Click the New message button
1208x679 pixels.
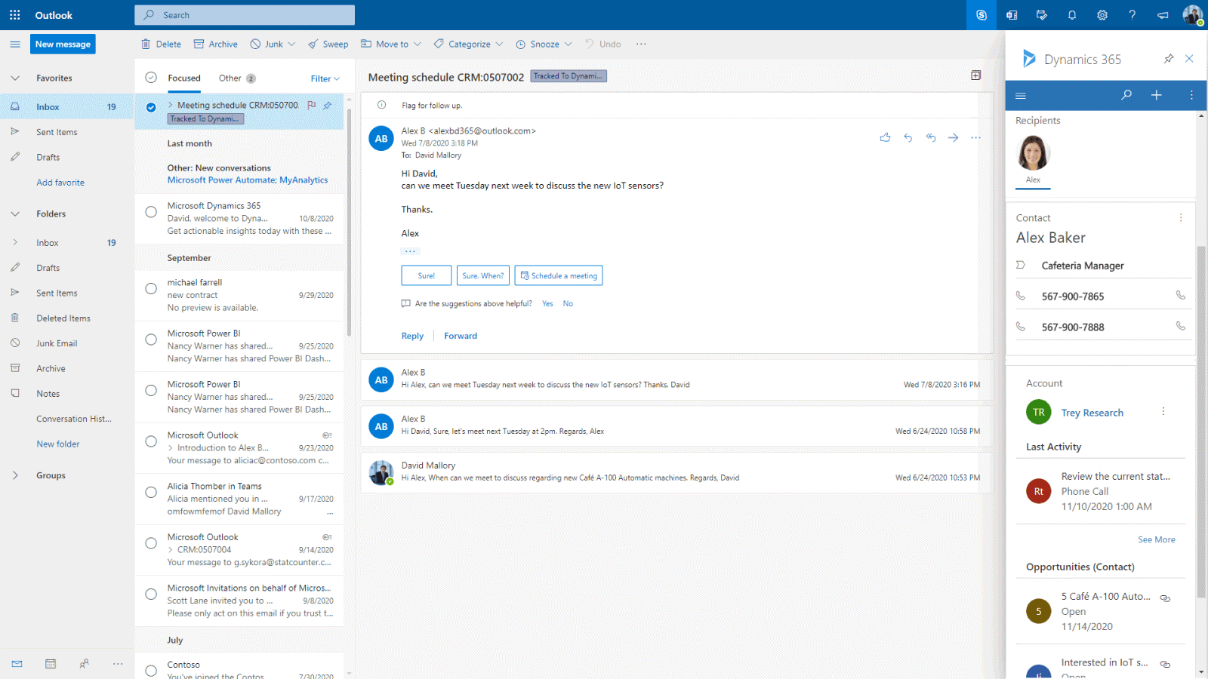(63, 45)
